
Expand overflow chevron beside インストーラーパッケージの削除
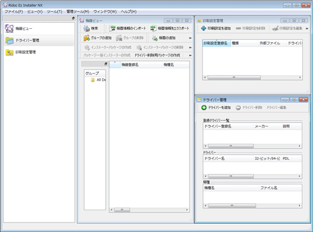point(190,47)
